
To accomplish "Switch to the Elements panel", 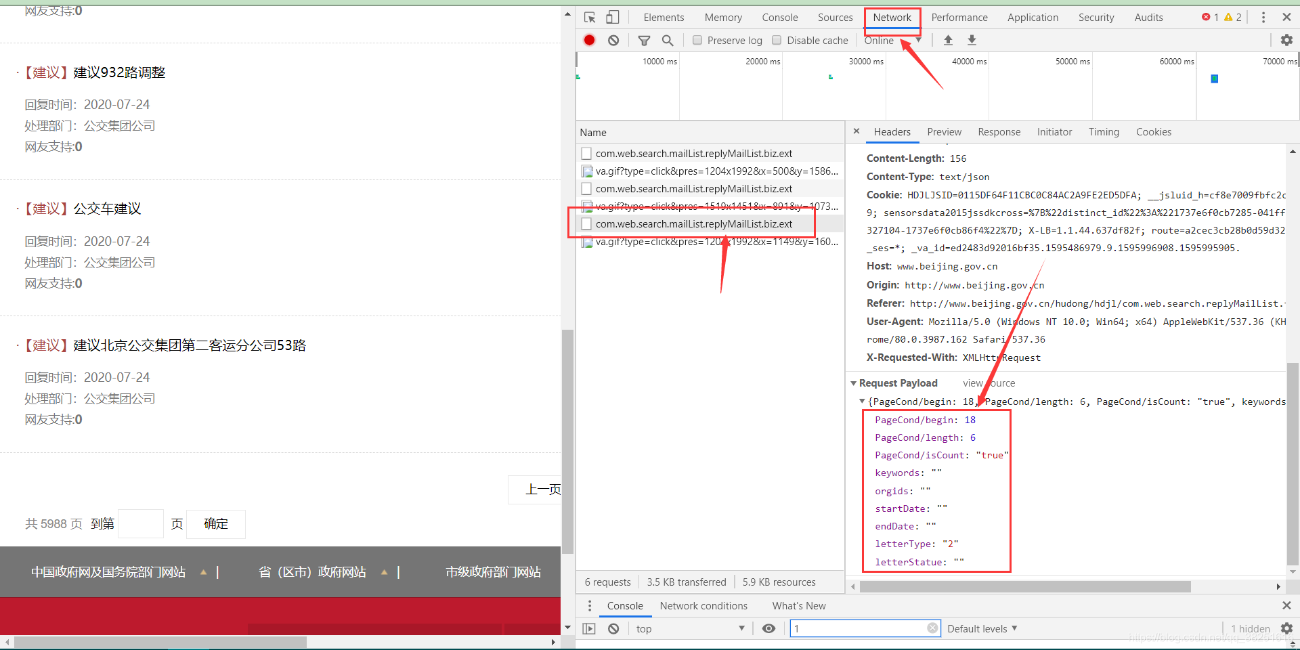I will [x=664, y=18].
